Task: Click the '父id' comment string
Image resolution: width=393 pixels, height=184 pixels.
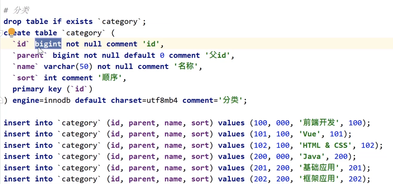Action: coord(218,55)
